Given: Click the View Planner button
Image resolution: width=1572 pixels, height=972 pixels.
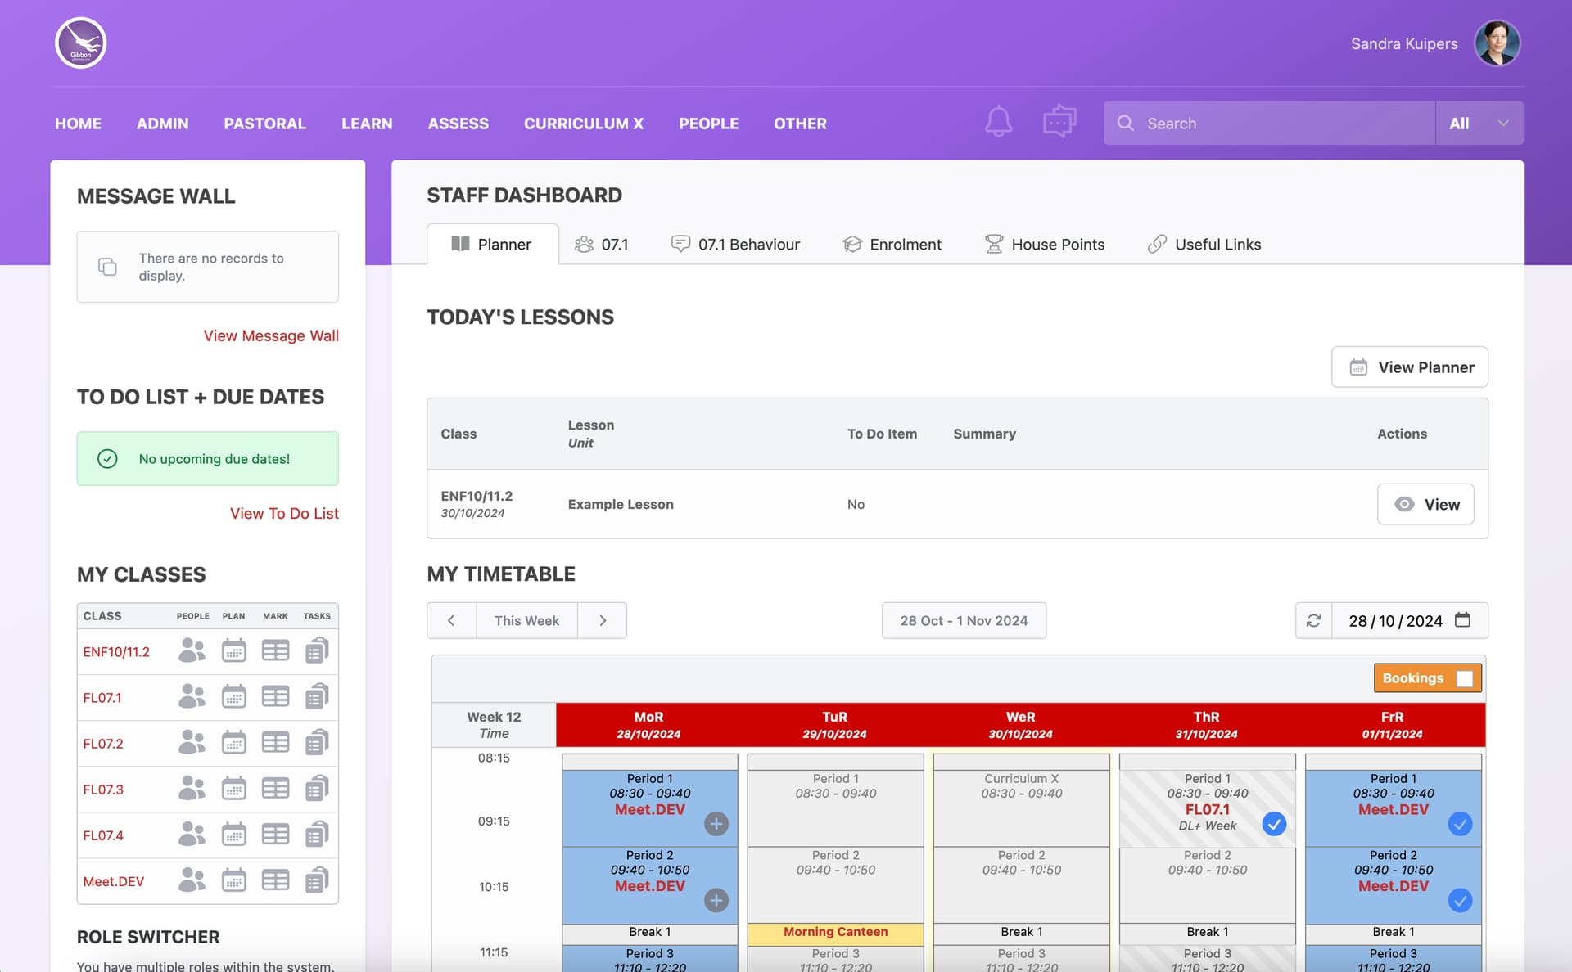Looking at the screenshot, I should click(1410, 367).
